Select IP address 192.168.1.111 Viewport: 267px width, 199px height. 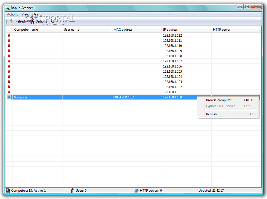click(172, 40)
